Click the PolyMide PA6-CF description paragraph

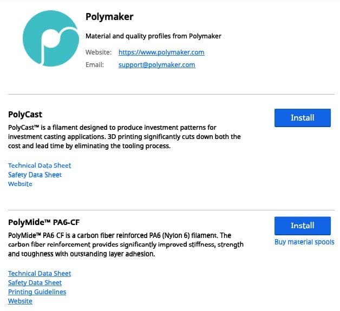126,244
